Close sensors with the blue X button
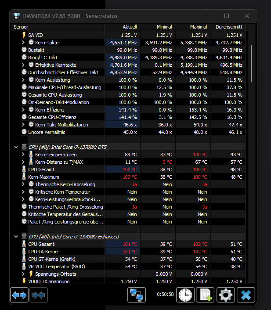The height and width of the screenshot is (310, 271). click(x=246, y=295)
